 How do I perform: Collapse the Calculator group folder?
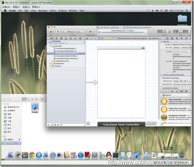coord(50,46)
